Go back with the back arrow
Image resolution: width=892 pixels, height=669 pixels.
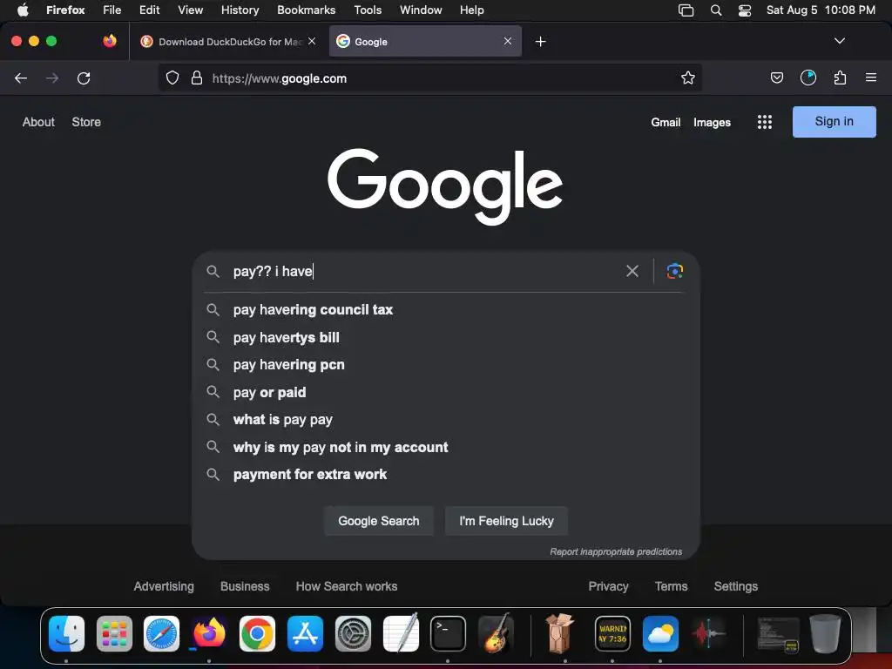[21, 78]
